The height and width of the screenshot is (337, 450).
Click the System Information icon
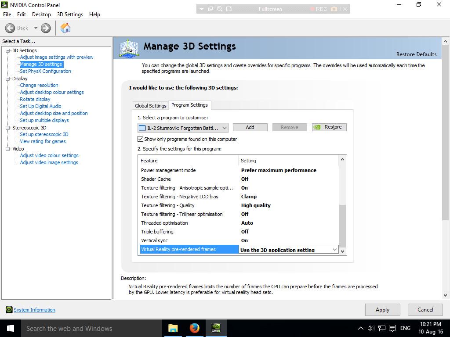point(9,309)
